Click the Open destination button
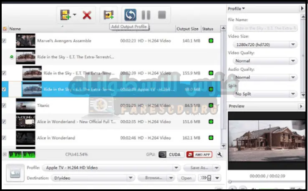This screenshot has width=308, height=191. 186,178
